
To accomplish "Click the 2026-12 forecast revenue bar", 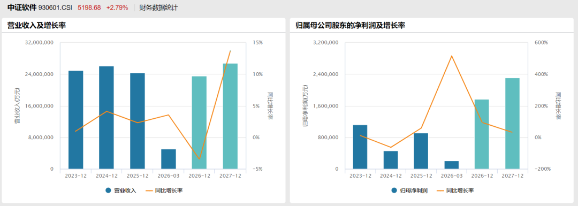I will click(x=199, y=123).
